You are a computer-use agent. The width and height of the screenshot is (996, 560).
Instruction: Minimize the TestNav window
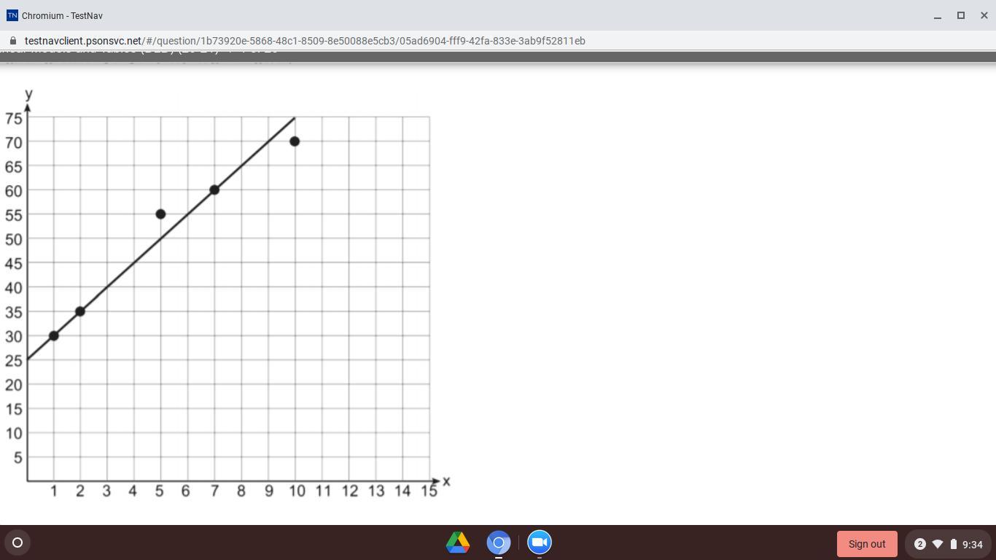938,15
